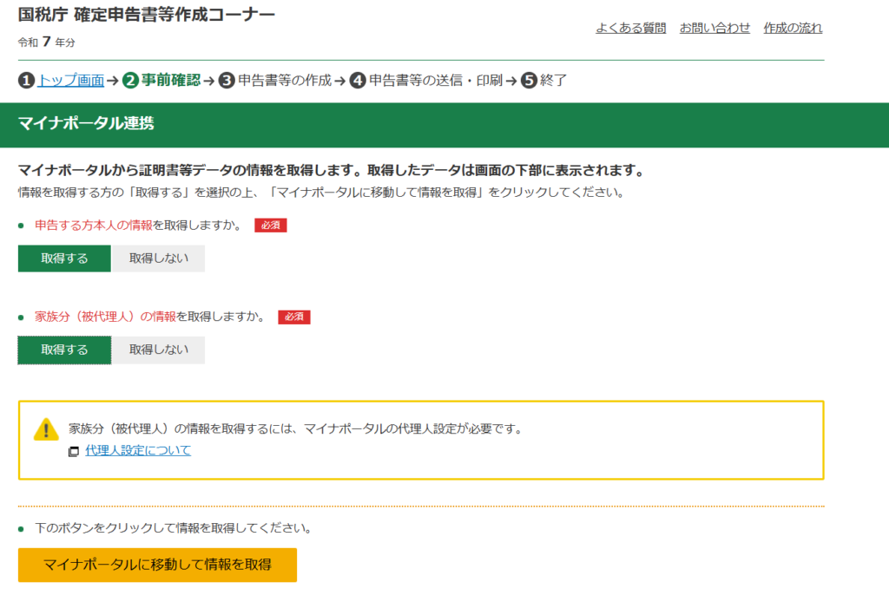889x595 pixels.
Task: Go back to トップ画面 via the step link
Action: [71, 81]
